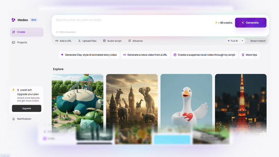279x157 pixels.
Task: Click the Advance sliders icon
Action: pyautogui.click(x=129, y=41)
